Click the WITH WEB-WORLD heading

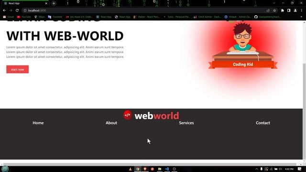click(65, 36)
